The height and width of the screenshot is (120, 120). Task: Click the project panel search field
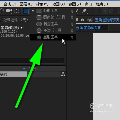point(32,61)
